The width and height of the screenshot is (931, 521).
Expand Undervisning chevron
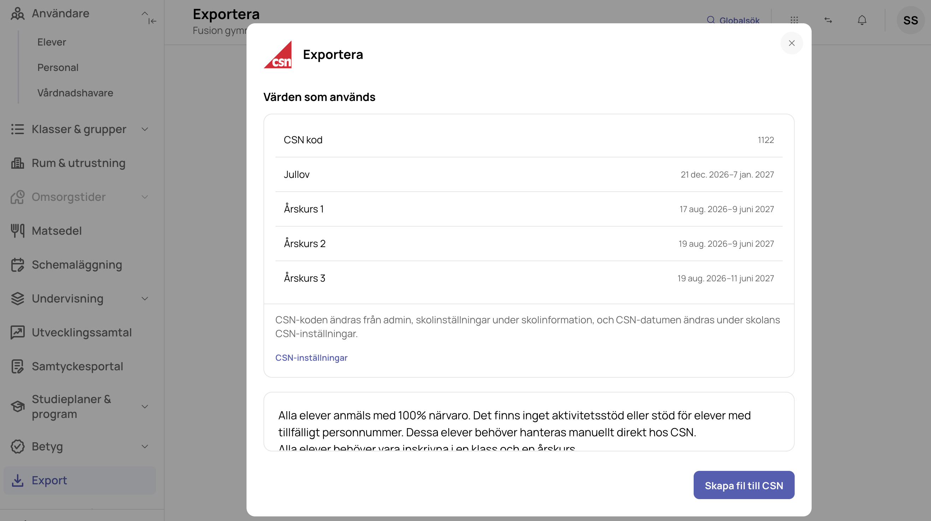[x=144, y=299]
